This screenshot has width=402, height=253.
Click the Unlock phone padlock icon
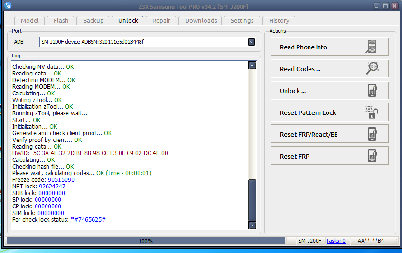(373, 90)
